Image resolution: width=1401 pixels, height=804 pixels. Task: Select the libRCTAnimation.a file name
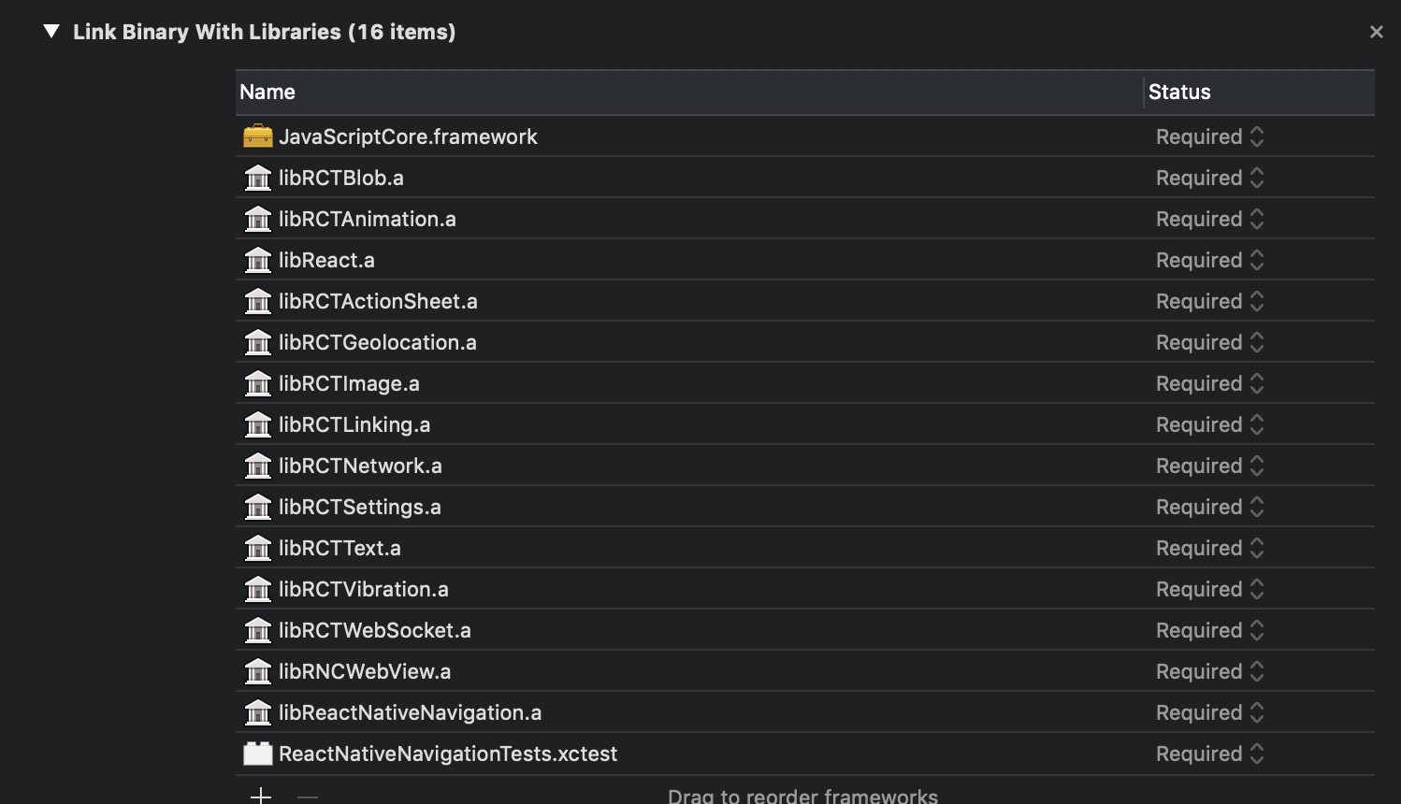point(368,219)
